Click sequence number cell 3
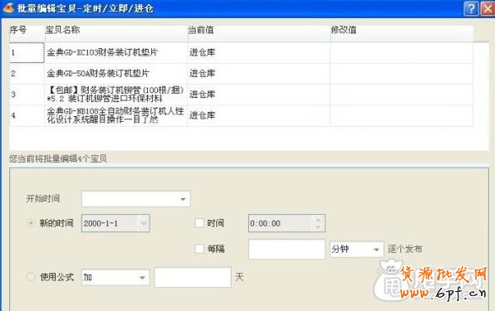Screen dimensions: 495x311 point(27,95)
